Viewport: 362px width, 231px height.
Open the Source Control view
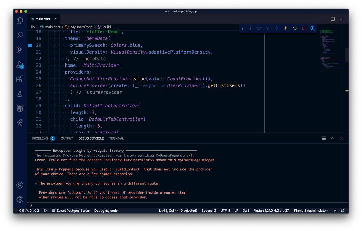pyautogui.click(x=20, y=50)
